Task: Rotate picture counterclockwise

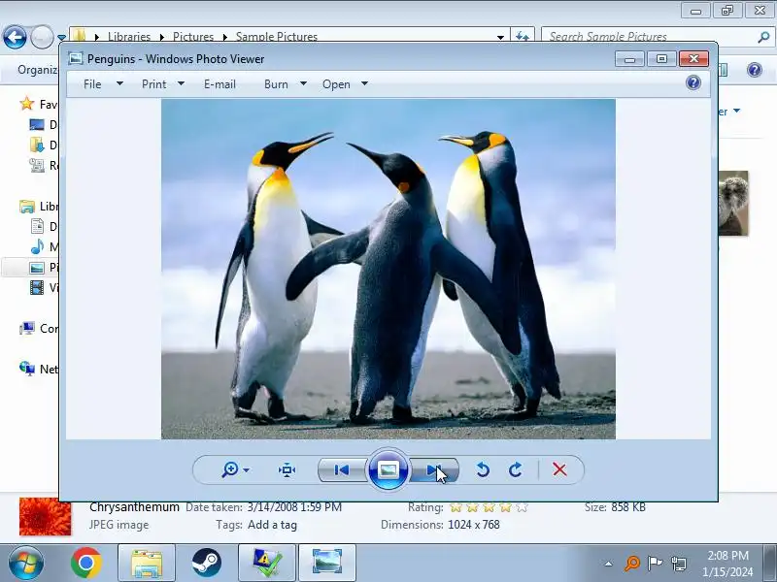Action: (x=482, y=469)
